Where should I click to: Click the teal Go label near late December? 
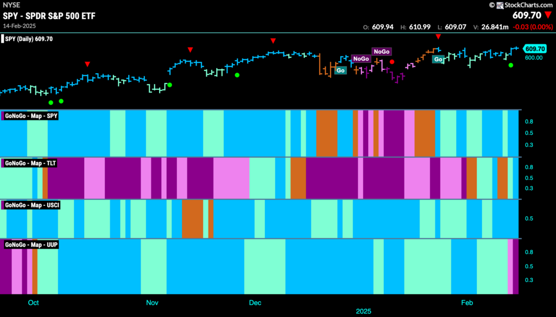pos(340,70)
